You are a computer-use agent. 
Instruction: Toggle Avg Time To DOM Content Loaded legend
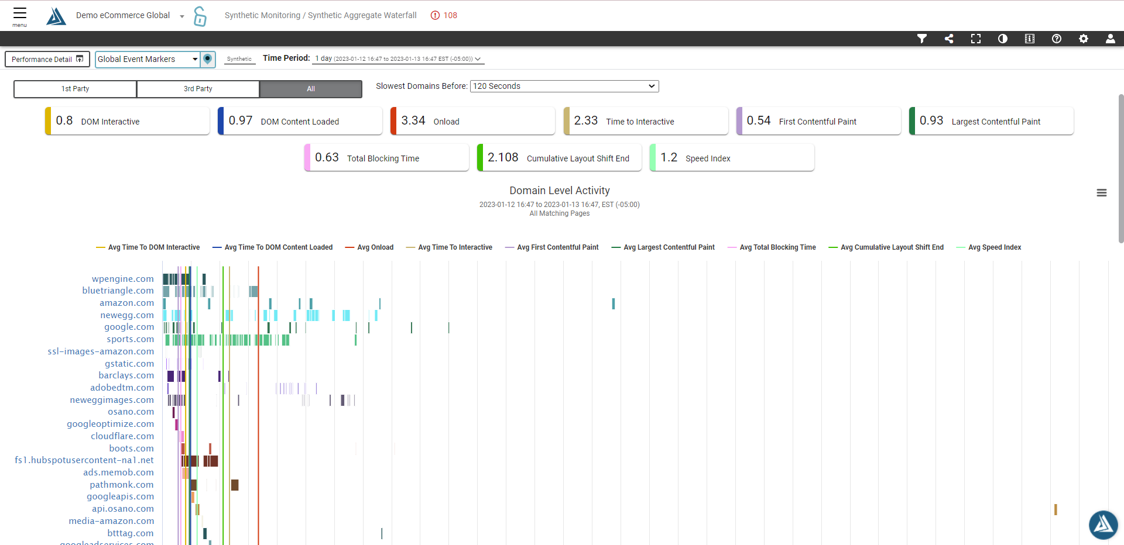click(272, 247)
